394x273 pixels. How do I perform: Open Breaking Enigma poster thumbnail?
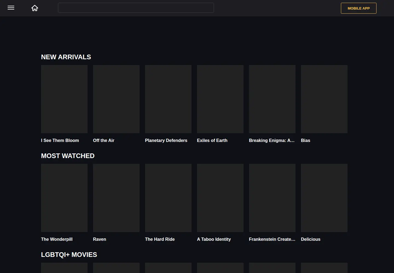click(x=272, y=99)
